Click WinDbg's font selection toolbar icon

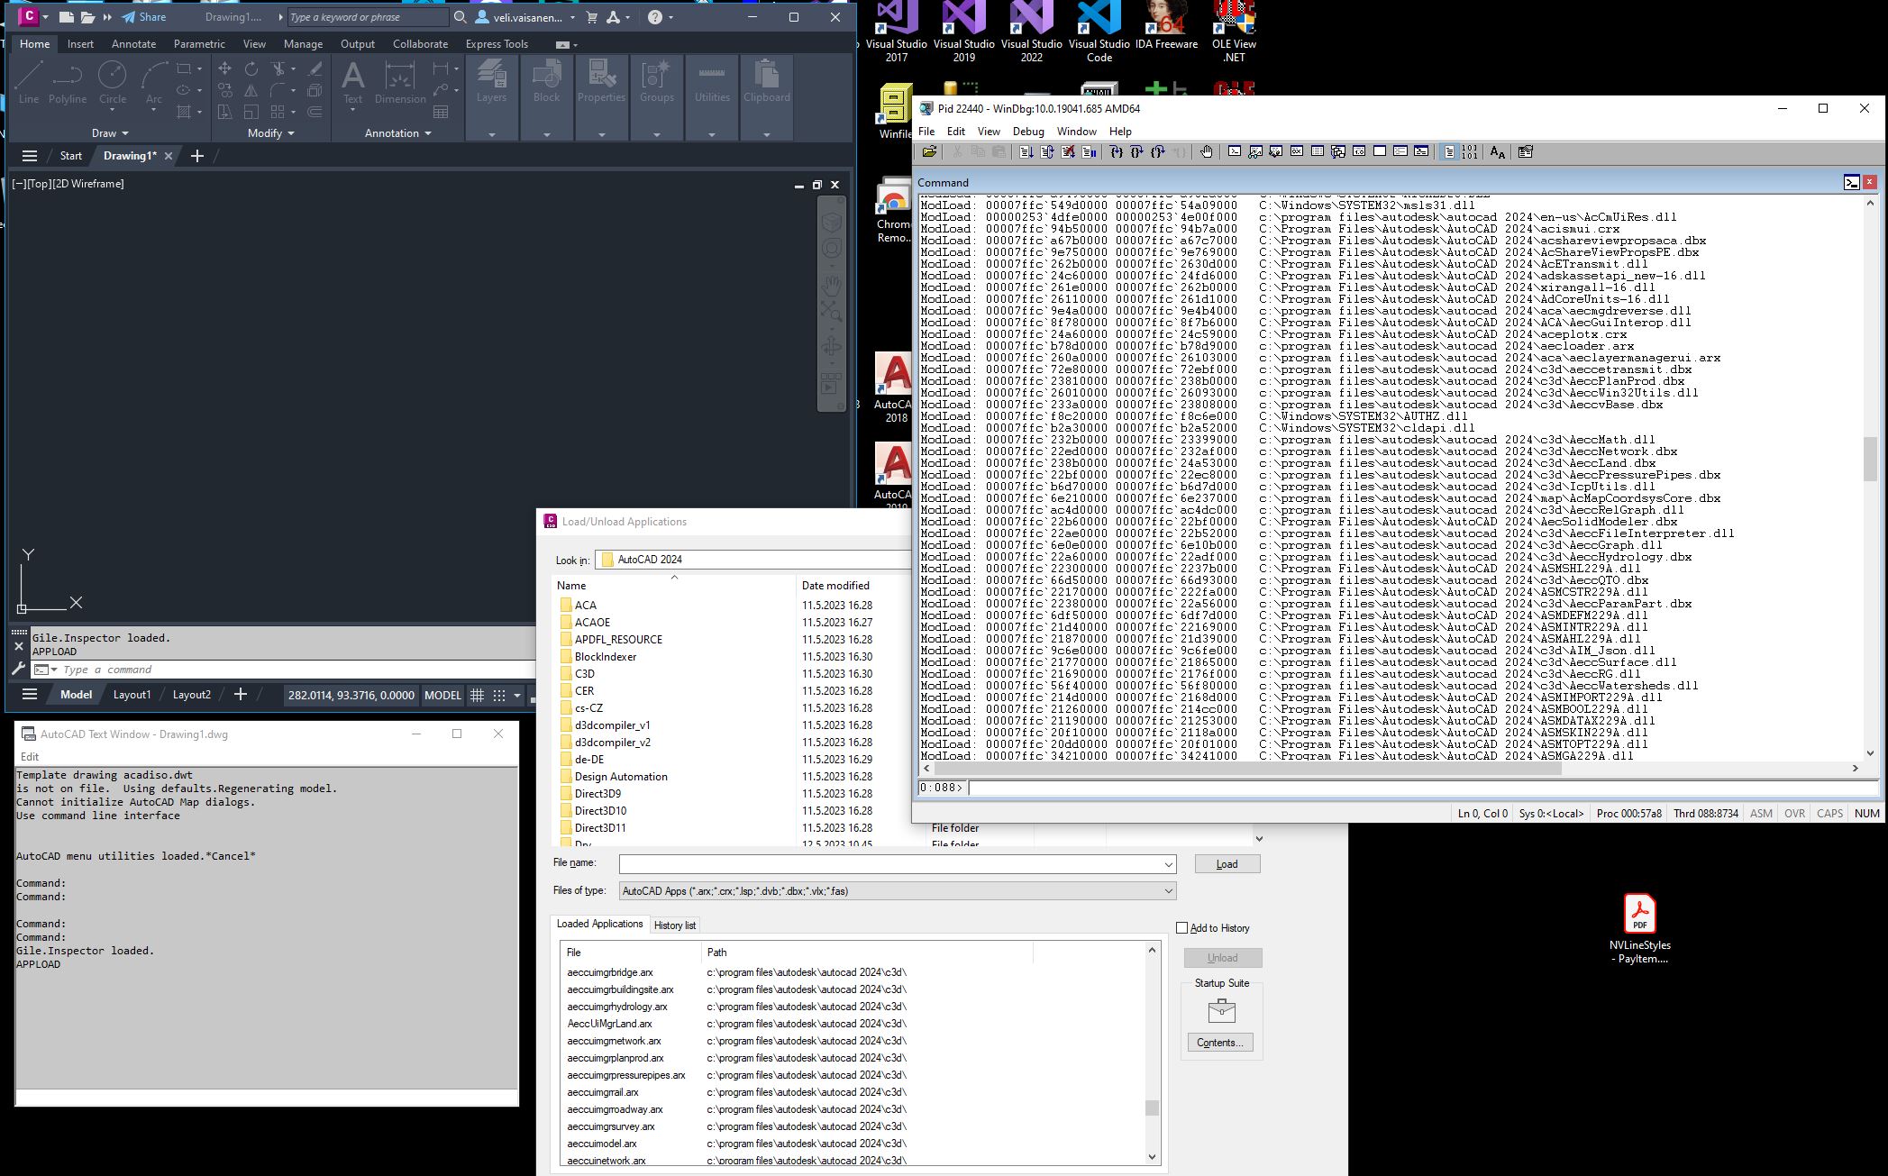1499,151
